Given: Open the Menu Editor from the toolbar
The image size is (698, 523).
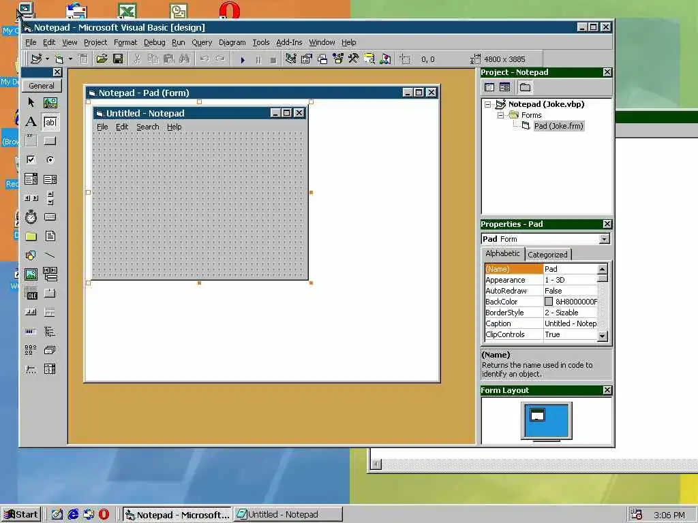Looking at the screenshot, I should tap(83, 59).
